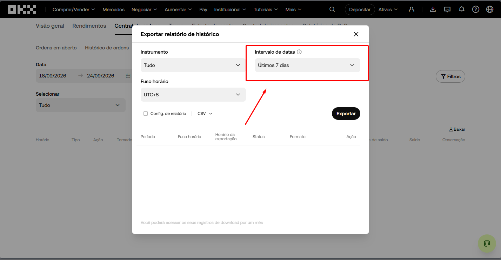The width and height of the screenshot is (501, 260).
Task: Expand the Ativos dropdown
Action: pos(388,9)
